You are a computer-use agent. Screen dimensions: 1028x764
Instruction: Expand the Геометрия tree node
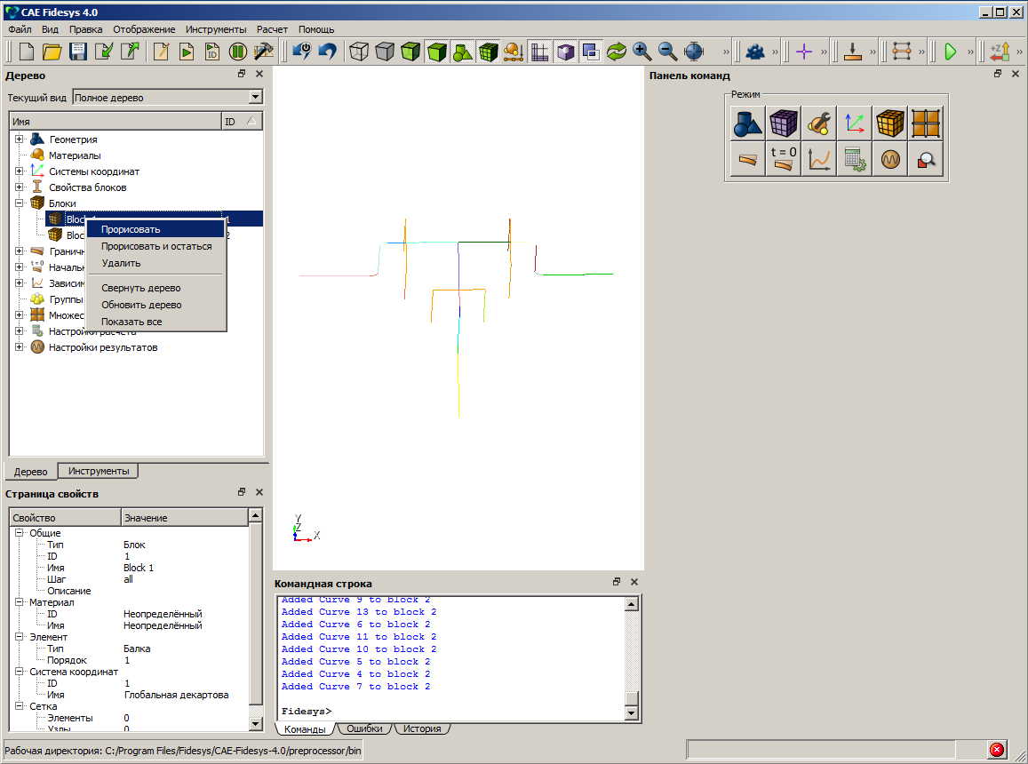coord(19,139)
